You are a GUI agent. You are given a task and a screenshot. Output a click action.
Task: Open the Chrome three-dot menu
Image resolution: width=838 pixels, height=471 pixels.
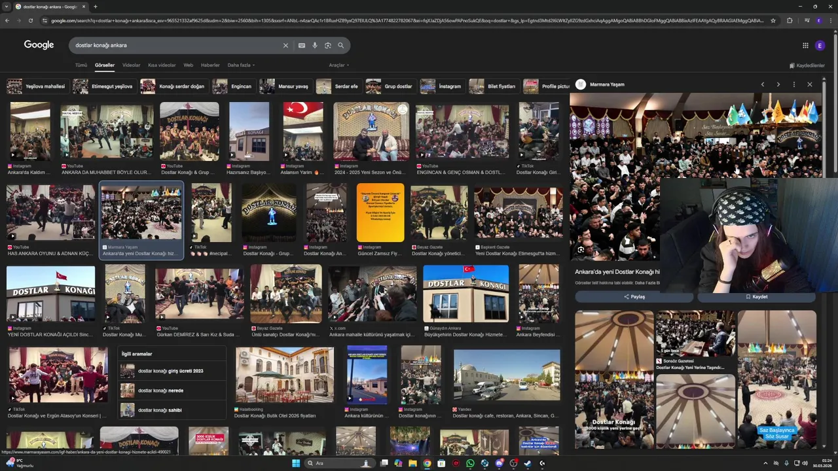[830, 20]
